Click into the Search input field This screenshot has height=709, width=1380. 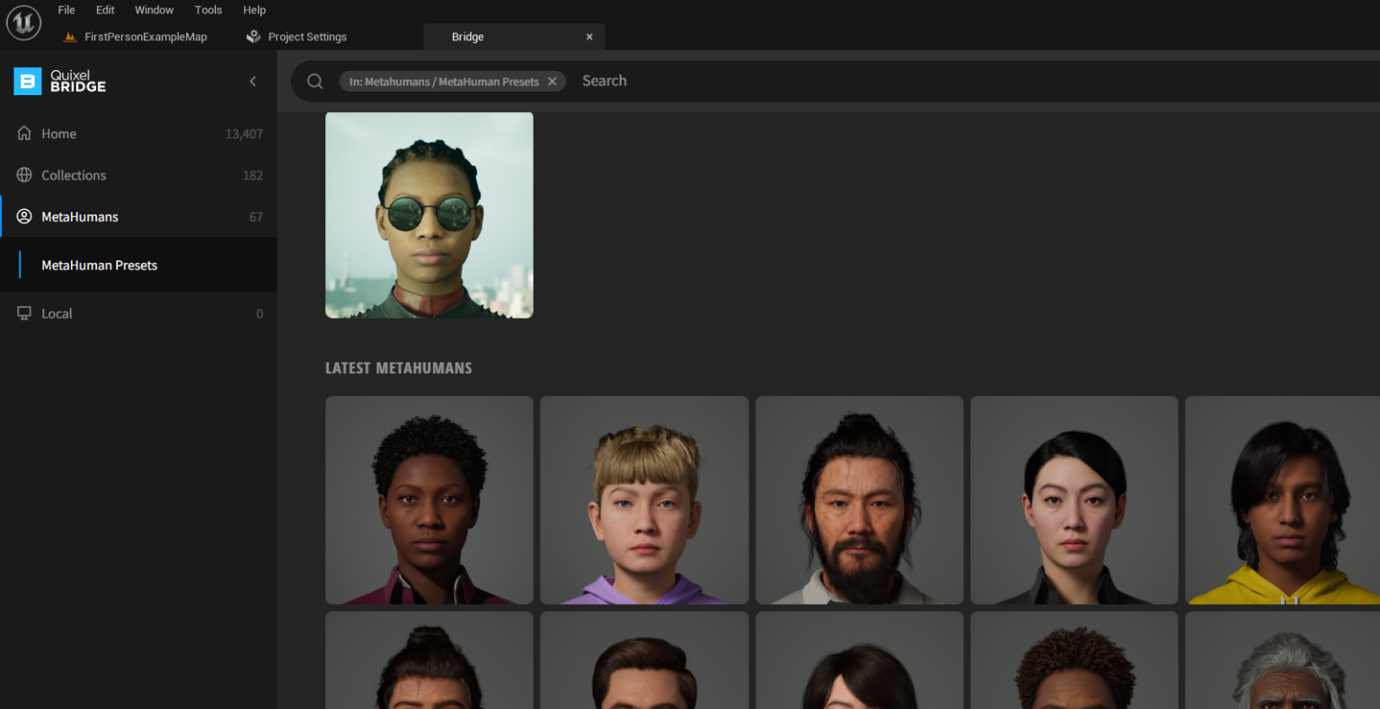809,81
